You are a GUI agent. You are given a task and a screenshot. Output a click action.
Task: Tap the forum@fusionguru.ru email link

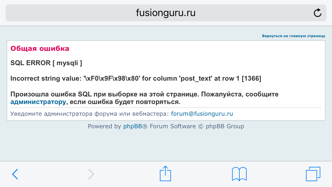coord(202,114)
